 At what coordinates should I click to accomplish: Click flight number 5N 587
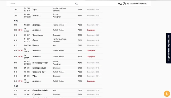pos(27,94)
